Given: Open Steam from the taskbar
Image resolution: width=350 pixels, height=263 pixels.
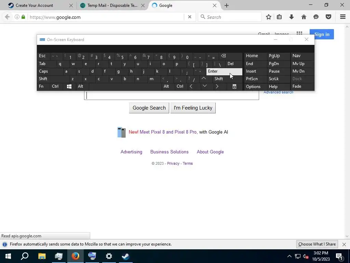Looking at the screenshot, I should (x=126, y=256).
